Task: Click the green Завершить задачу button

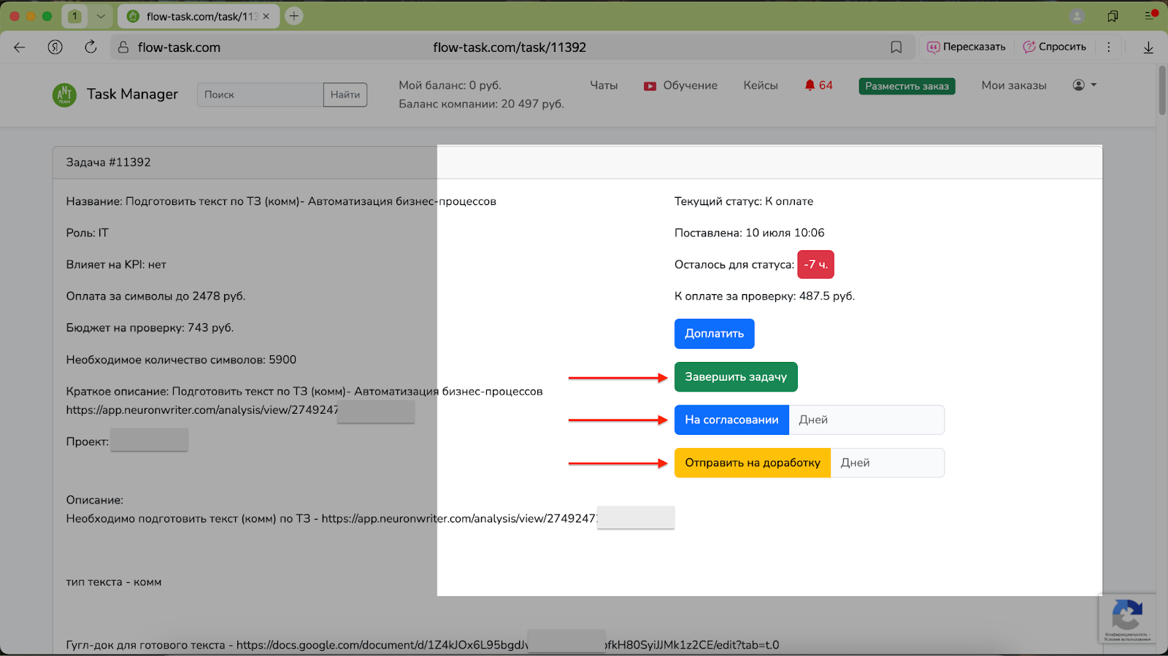Action: (735, 377)
